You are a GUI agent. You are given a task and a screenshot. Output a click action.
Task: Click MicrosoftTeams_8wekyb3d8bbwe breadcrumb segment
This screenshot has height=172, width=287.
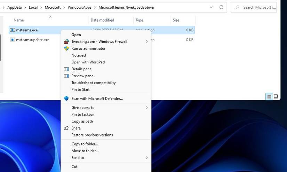click(x=126, y=7)
